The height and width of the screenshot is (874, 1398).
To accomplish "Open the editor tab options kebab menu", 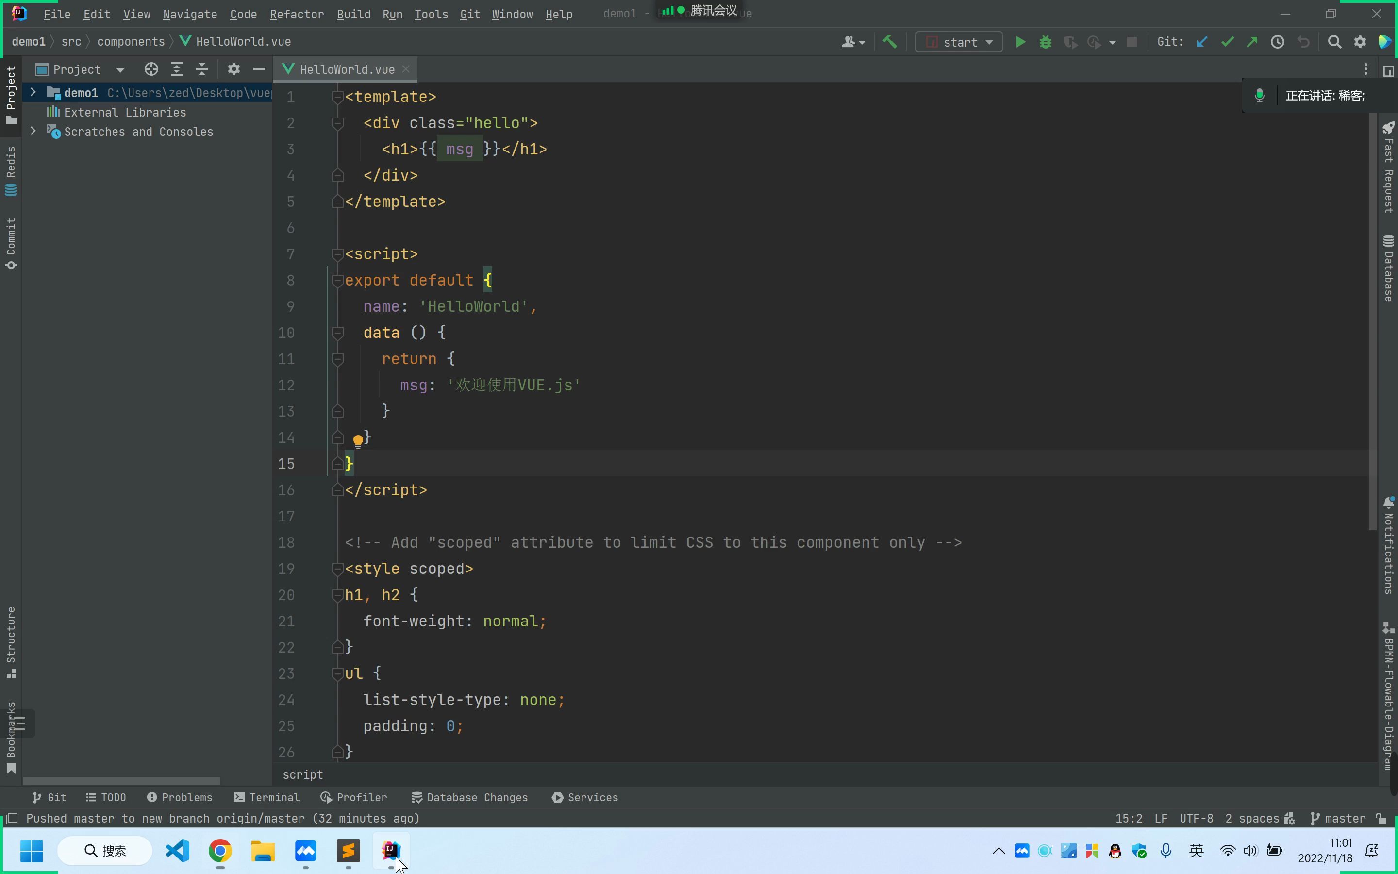I will (x=1365, y=69).
